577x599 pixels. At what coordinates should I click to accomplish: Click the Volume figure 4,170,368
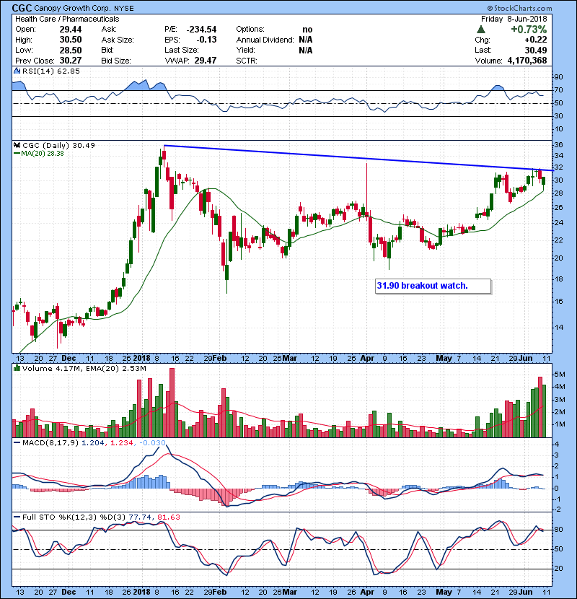click(x=527, y=61)
